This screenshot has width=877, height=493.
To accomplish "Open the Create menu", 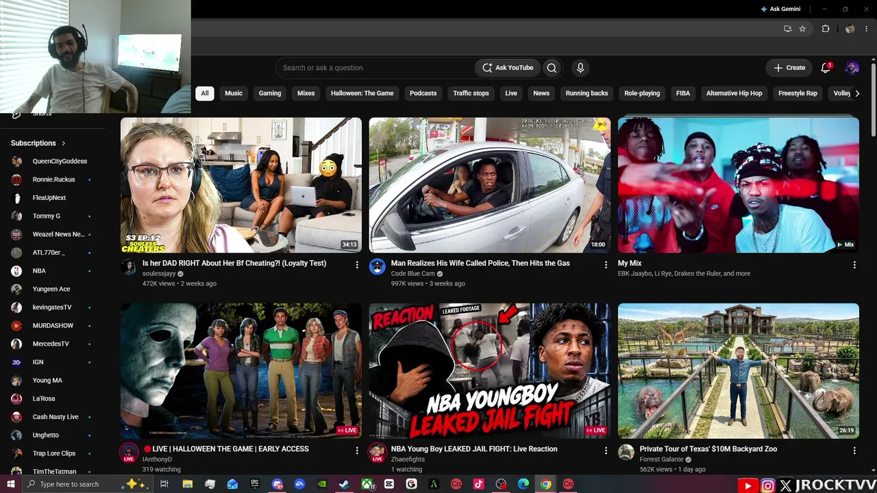I will tap(789, 68).
